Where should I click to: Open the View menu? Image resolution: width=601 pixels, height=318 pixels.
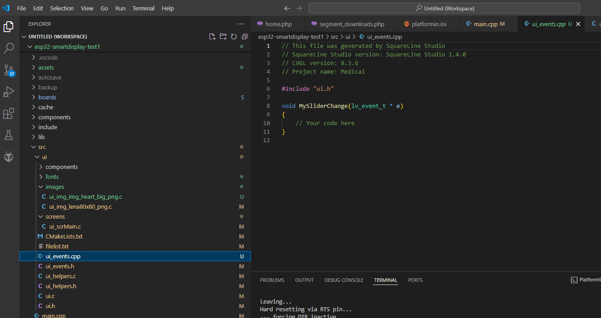point(87,8)
